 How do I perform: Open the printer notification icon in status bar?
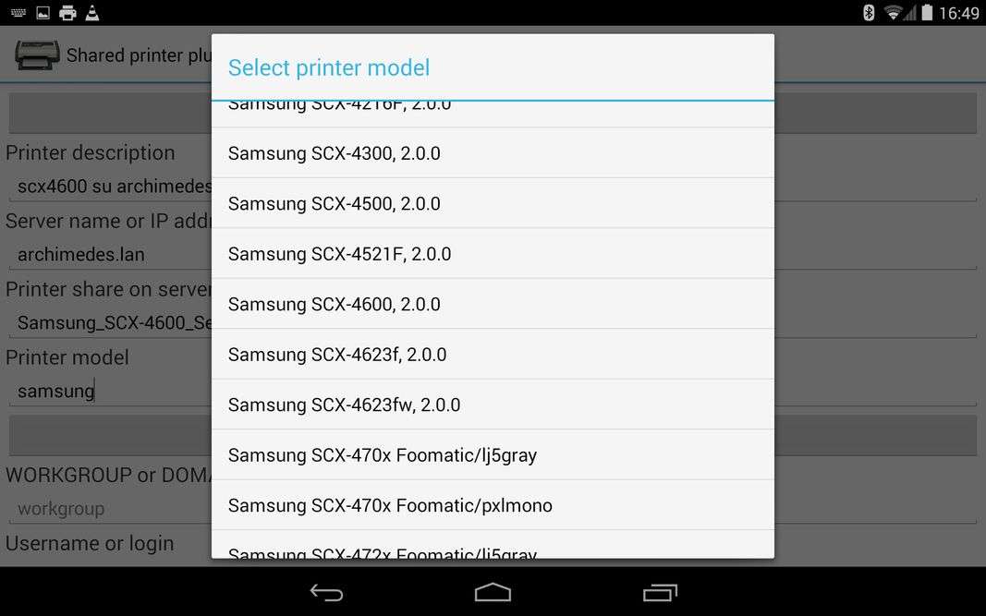click(x=67, y=13)
